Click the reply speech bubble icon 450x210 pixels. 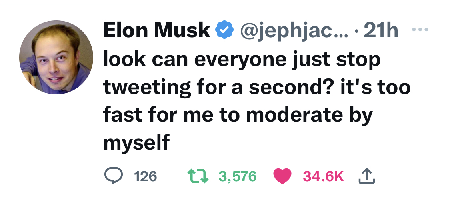click(113, 176)
